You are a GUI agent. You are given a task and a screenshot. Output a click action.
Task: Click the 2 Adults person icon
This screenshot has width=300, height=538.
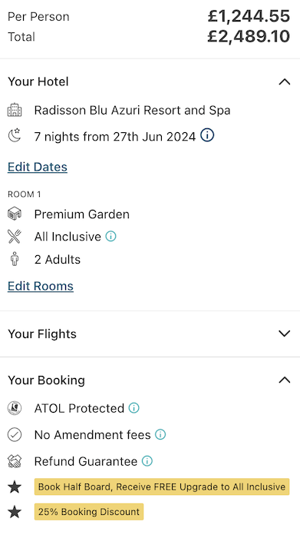(x=15, y=259)
